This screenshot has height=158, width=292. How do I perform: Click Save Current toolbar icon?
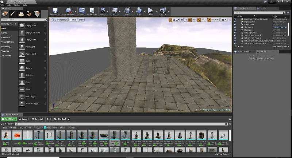pos(55,12)
